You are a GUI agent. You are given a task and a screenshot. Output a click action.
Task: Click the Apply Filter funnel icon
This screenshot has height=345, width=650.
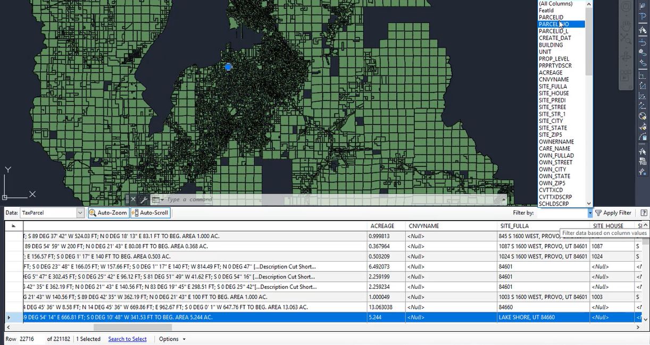tap(599, 213)
